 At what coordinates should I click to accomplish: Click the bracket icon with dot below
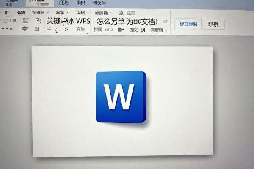pos(57,30)
